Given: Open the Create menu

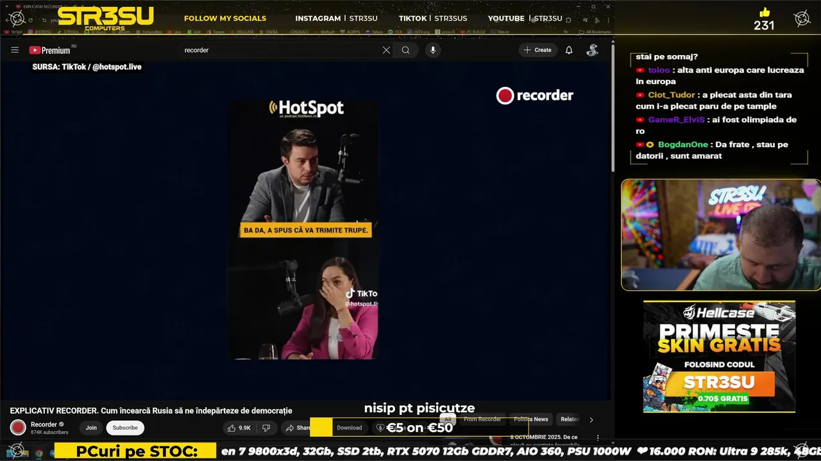Looking at the screenshot, I should pos(537,50).
